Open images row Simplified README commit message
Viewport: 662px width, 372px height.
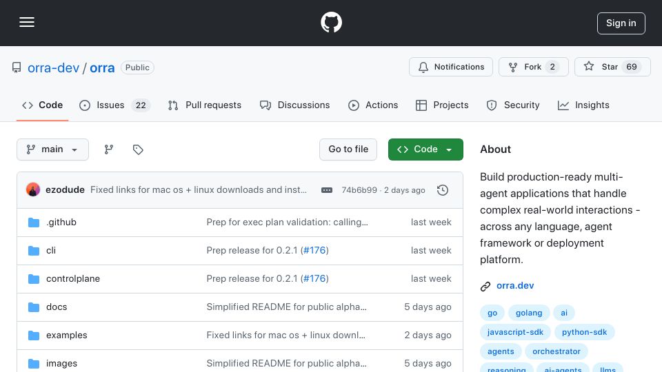pyautogui.click(x=286, y=364)
